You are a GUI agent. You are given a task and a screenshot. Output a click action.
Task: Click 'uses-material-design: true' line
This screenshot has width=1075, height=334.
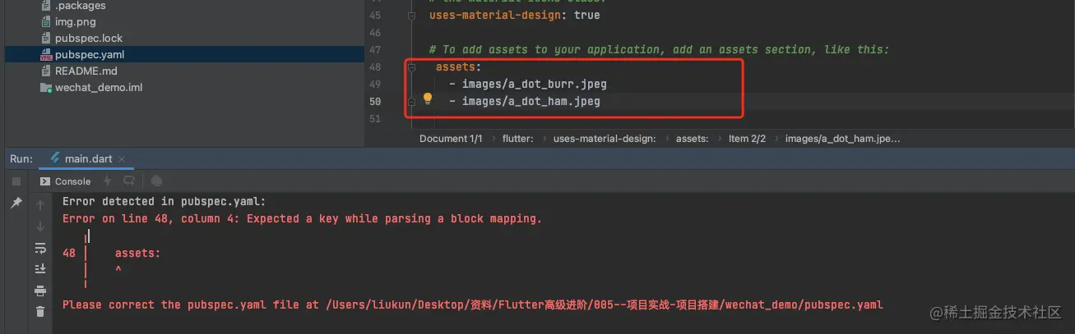click(515, 15)
